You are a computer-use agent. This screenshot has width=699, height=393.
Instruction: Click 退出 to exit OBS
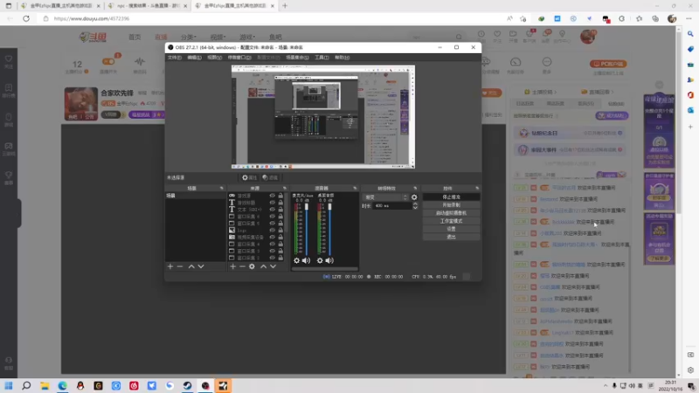tap(451, 237)
